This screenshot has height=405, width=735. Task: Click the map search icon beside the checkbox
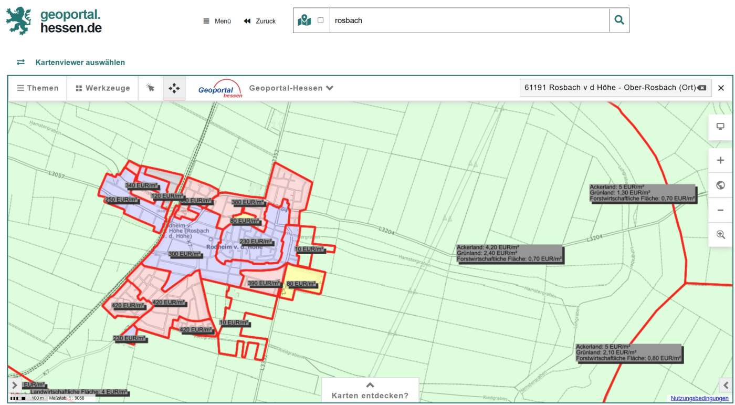304,20
